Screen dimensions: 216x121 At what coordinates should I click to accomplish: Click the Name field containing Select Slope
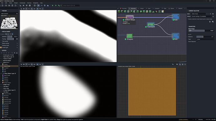pyautogui.click(x=198, y=14)
